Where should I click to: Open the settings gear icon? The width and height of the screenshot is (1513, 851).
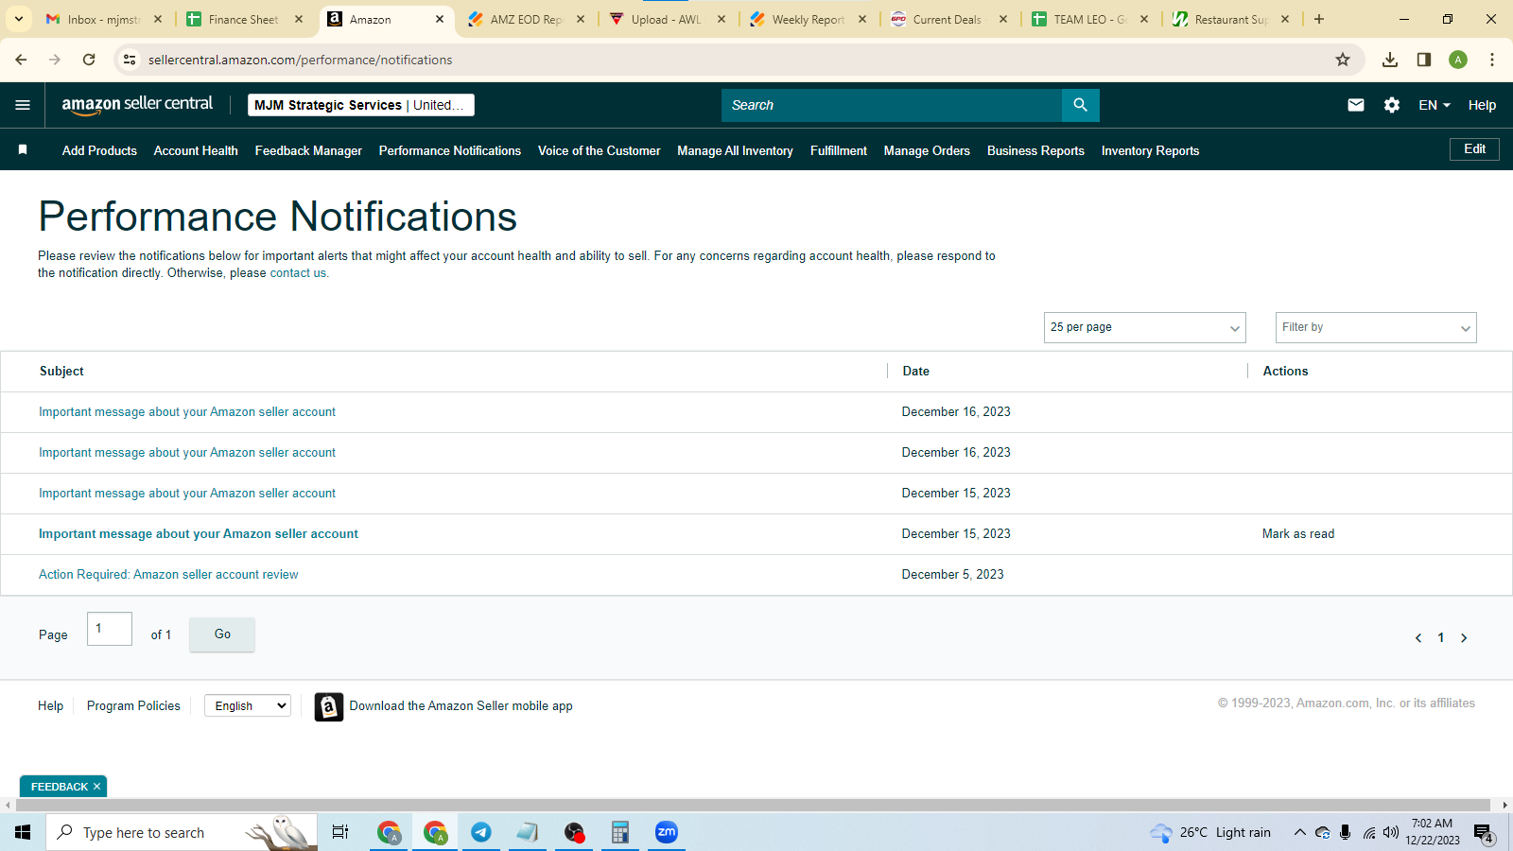(x=1391, y=105)
